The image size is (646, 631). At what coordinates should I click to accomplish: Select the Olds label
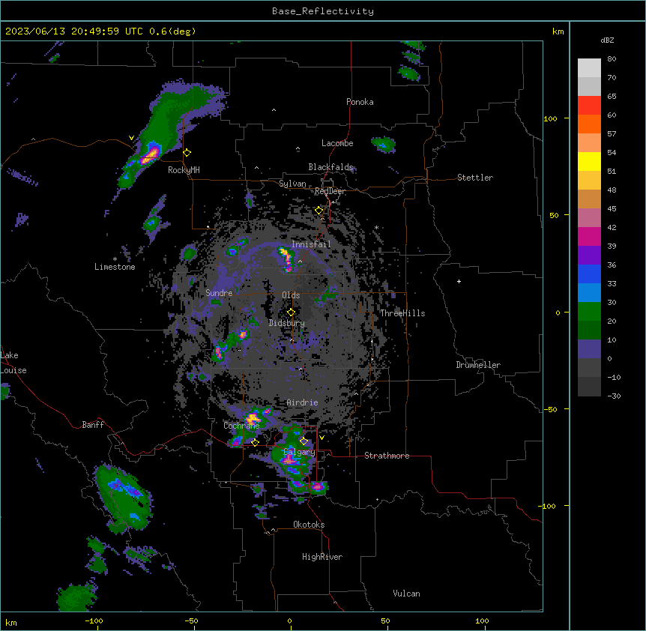(x=291, y=295)
